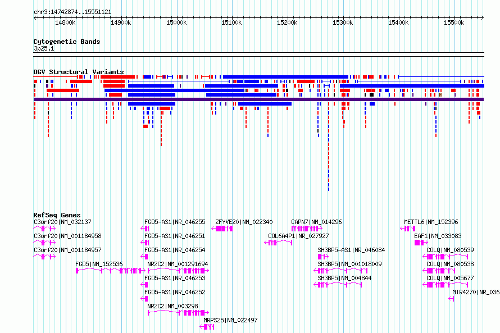Open the FGD5-AS1|NR_046255 transcript label
Image resolution: width=500 pixels, height=333 pixels.
click(175, 222)
